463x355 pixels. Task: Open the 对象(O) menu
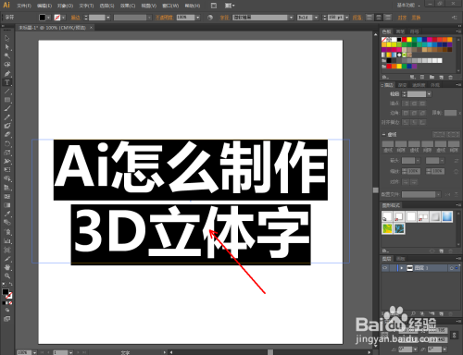(x=65, y=6)
